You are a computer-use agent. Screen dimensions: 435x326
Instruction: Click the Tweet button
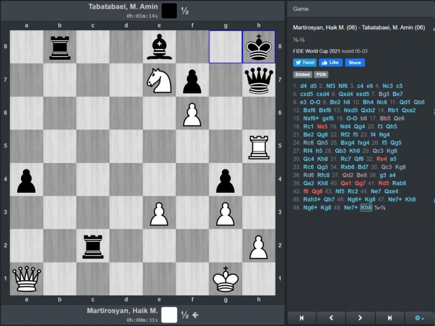[304, 62]
